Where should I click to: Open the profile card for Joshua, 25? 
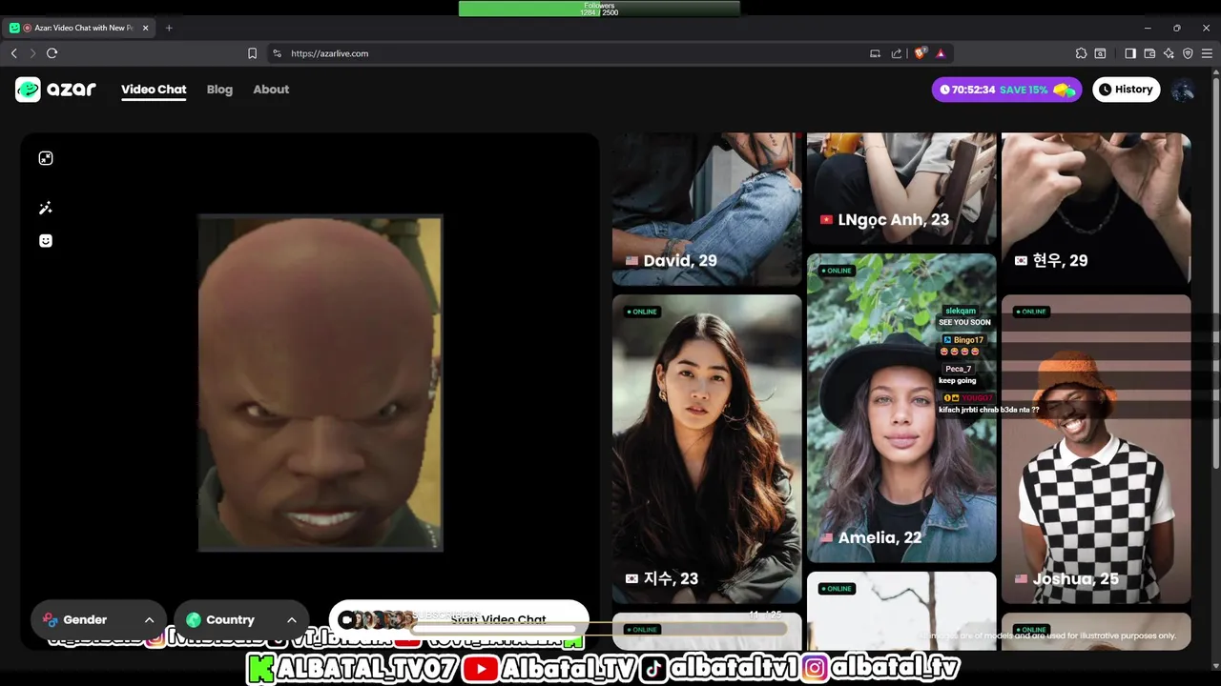(1096, 449)
